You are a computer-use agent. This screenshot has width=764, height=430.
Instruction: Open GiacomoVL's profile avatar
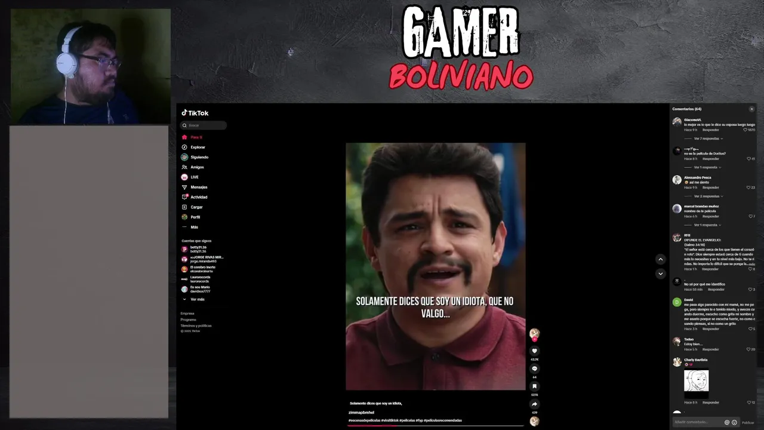tap(677, 122)
